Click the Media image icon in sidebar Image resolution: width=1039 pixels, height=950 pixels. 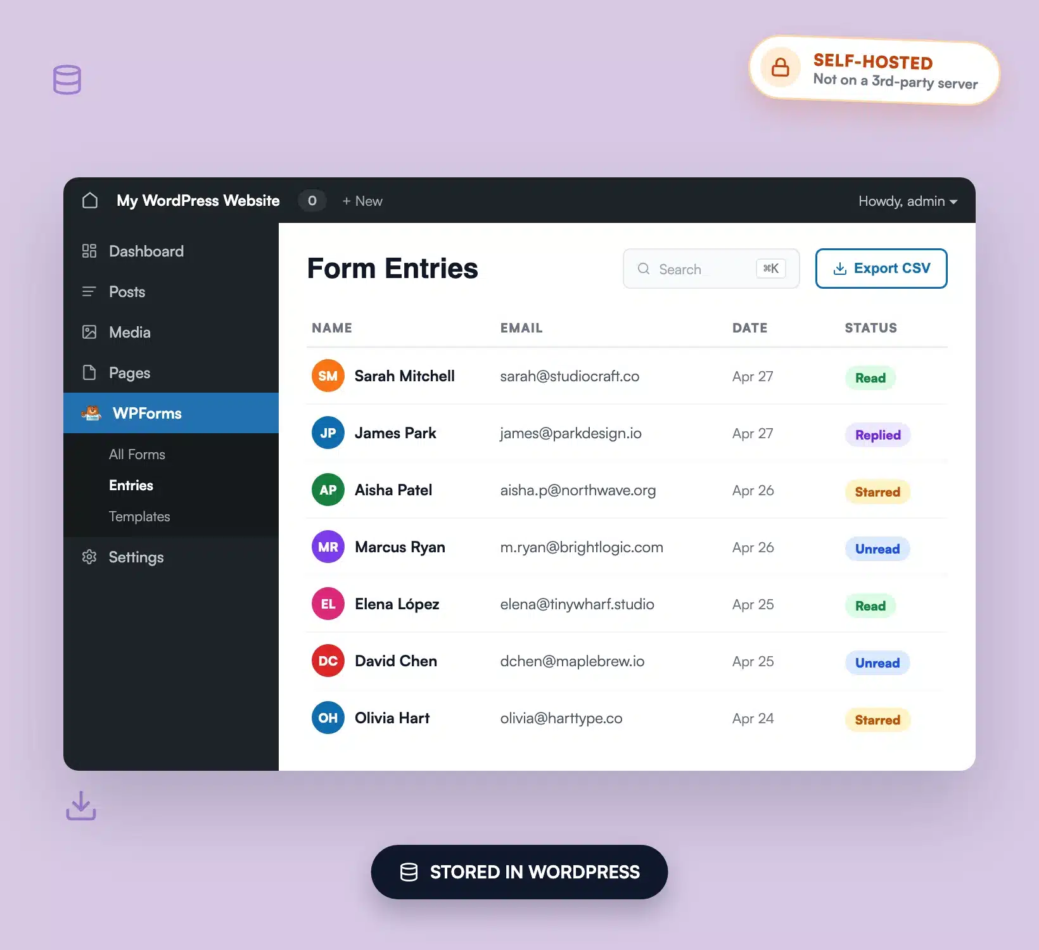click(89, 332)
